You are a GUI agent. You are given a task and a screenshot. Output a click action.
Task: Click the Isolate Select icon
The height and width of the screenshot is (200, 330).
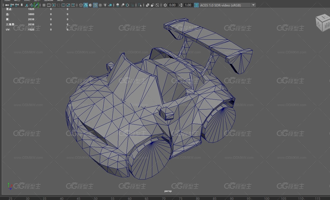pyautogui.click(x=140, y=5)
